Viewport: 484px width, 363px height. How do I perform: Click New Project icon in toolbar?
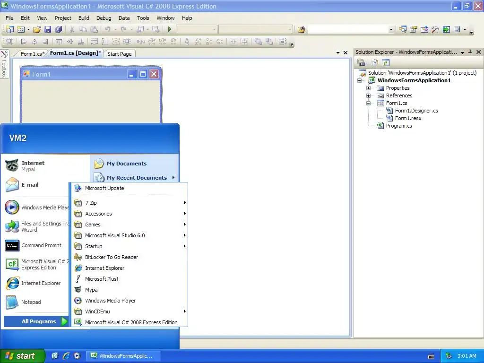(9, 29)
